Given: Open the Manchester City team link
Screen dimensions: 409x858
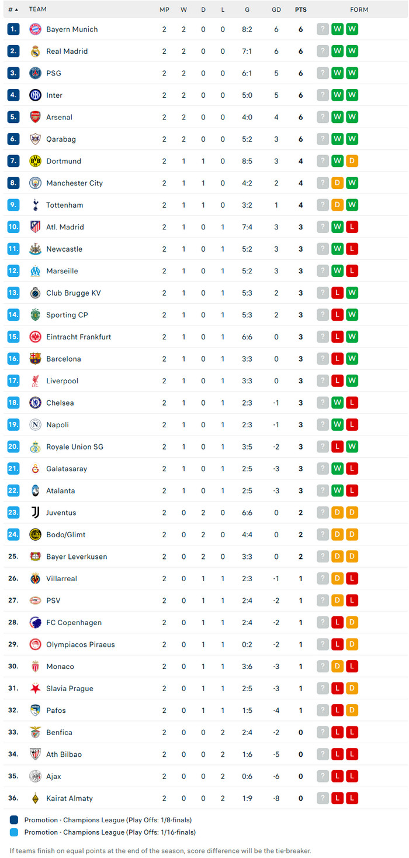Looking at the screenshot, I should point(74,183).
